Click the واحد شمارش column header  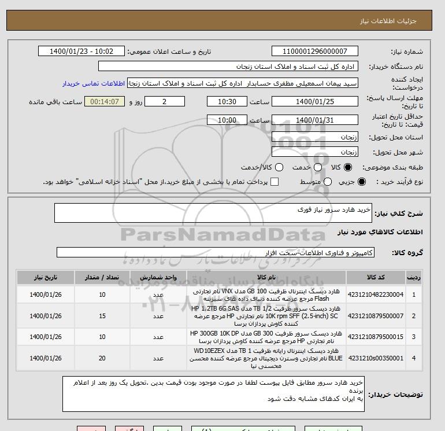click(158, 277)
